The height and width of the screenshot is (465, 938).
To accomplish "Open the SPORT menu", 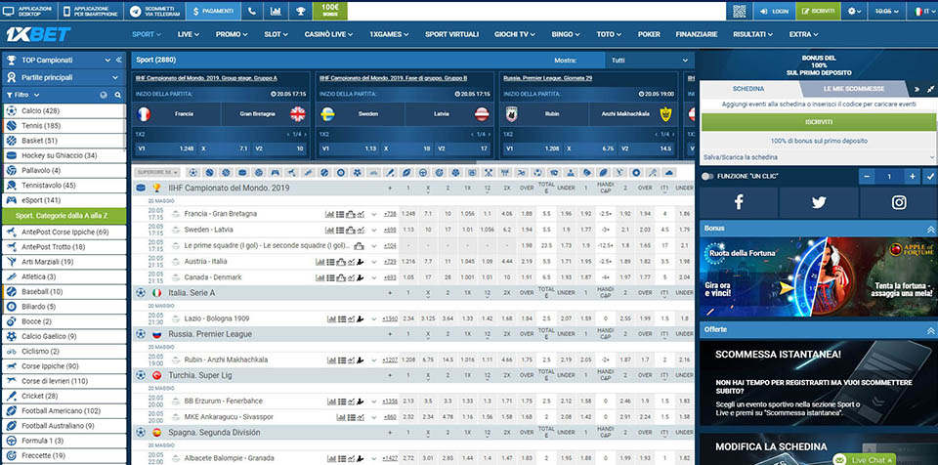I will coord(147,35).
